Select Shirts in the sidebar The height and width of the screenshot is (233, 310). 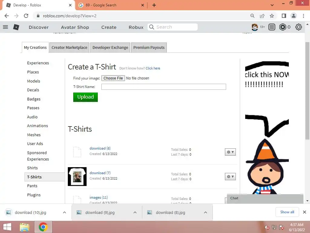point(32,168)
